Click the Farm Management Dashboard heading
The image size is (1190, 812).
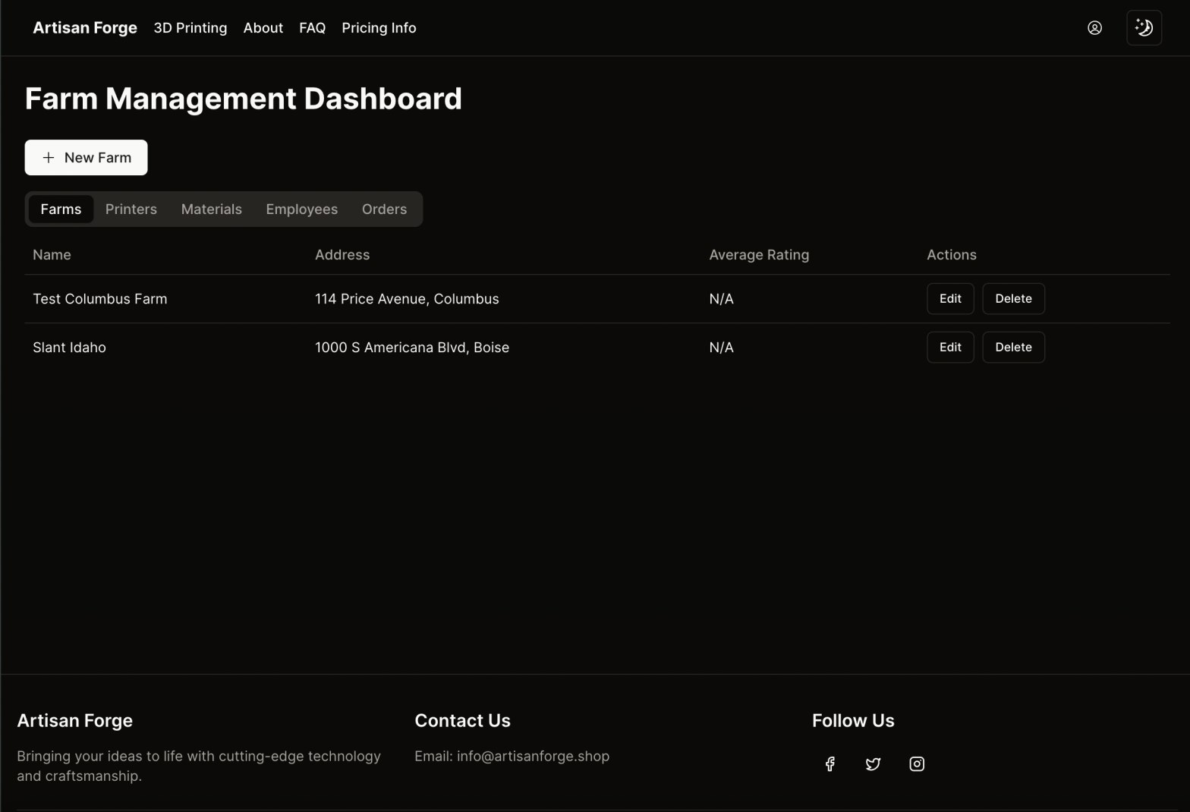tap(244, 99)
